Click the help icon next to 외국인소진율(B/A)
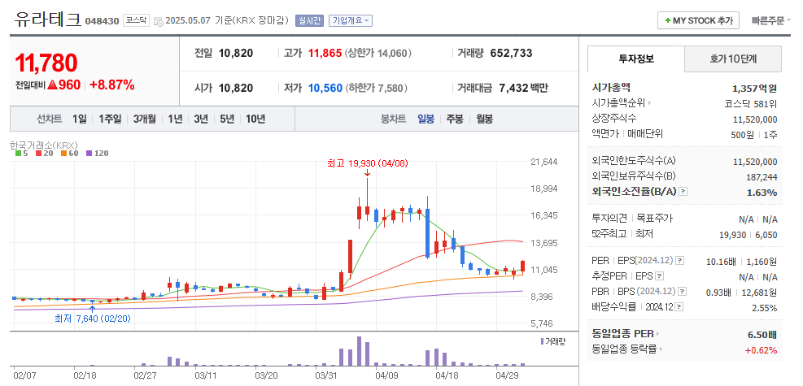The width and height of the screenshot is (803, 386). coord(683,193)
